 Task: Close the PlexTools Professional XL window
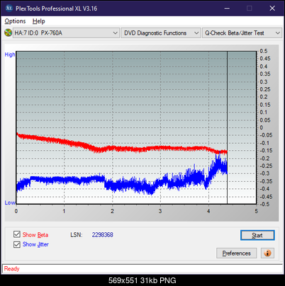click(x=272, y=8)
